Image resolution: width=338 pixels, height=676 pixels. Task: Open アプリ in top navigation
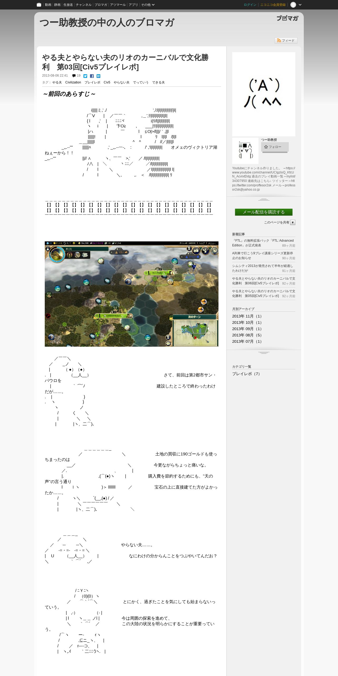(x=133, y=5)
